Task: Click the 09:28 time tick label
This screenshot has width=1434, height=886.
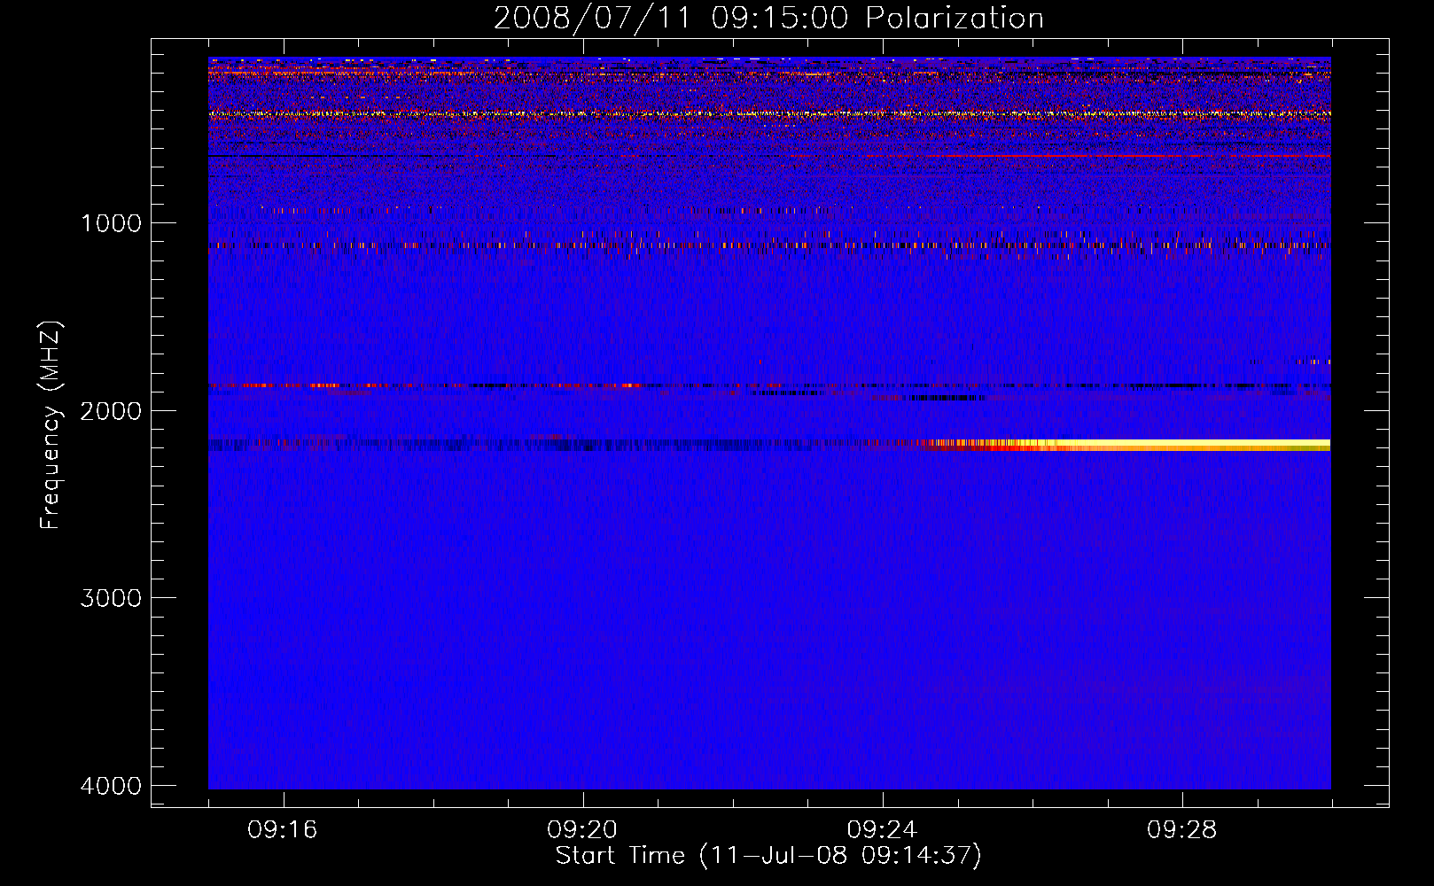Action: (x=1182, y=830)
